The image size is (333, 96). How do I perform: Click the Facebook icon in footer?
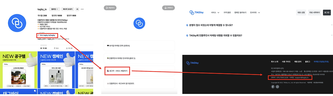(x=273, y=87)
